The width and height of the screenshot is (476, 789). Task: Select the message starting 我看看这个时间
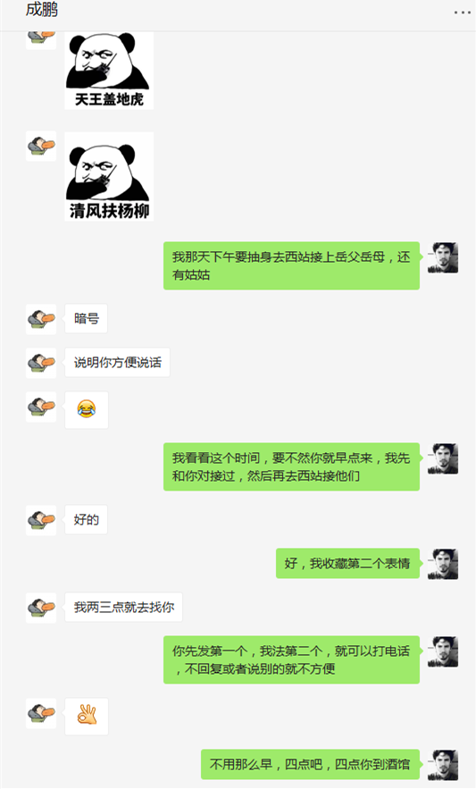pyautogui.click(x=291, y=466)
